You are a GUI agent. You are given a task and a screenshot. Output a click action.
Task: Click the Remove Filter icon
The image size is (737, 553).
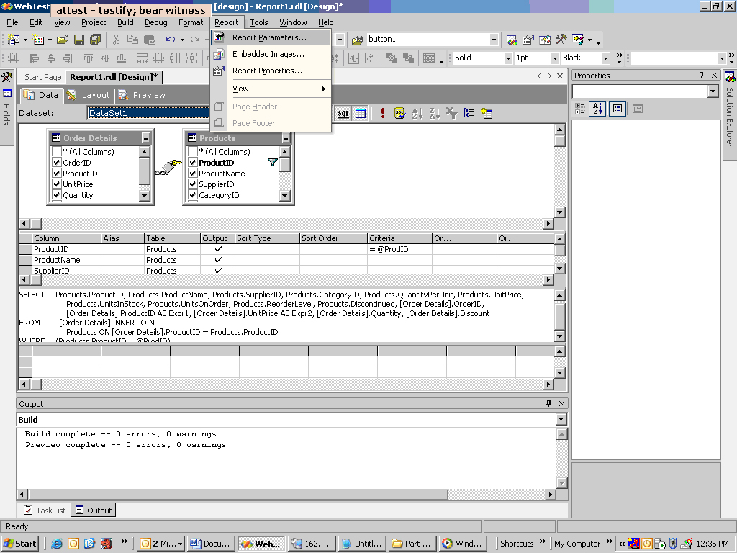[452, 113]
